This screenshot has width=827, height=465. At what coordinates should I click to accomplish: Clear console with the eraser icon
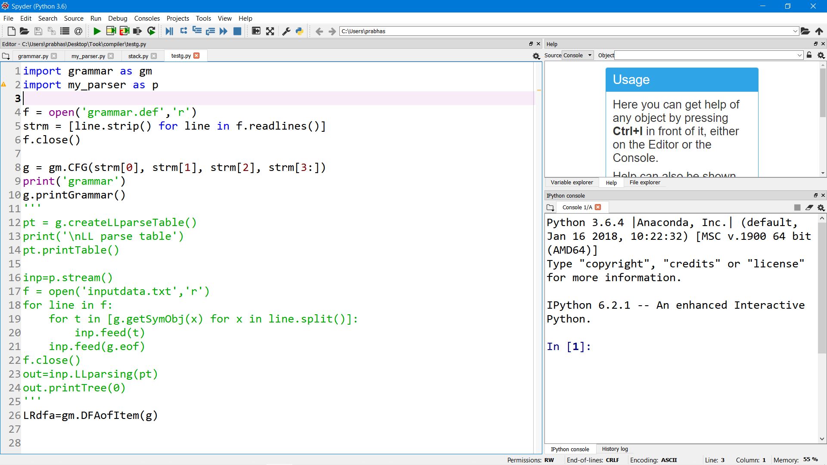click(x=809, y=208)
